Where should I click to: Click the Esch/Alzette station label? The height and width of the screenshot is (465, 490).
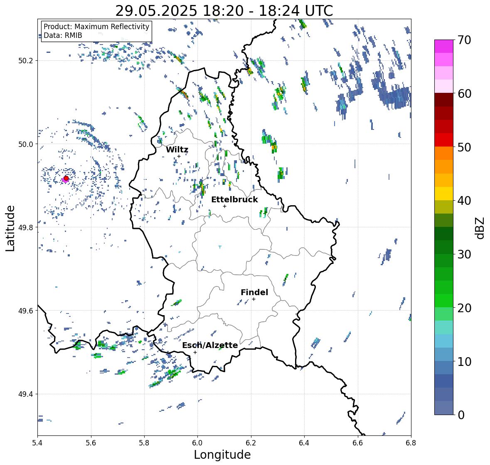[x=210, y=345]
